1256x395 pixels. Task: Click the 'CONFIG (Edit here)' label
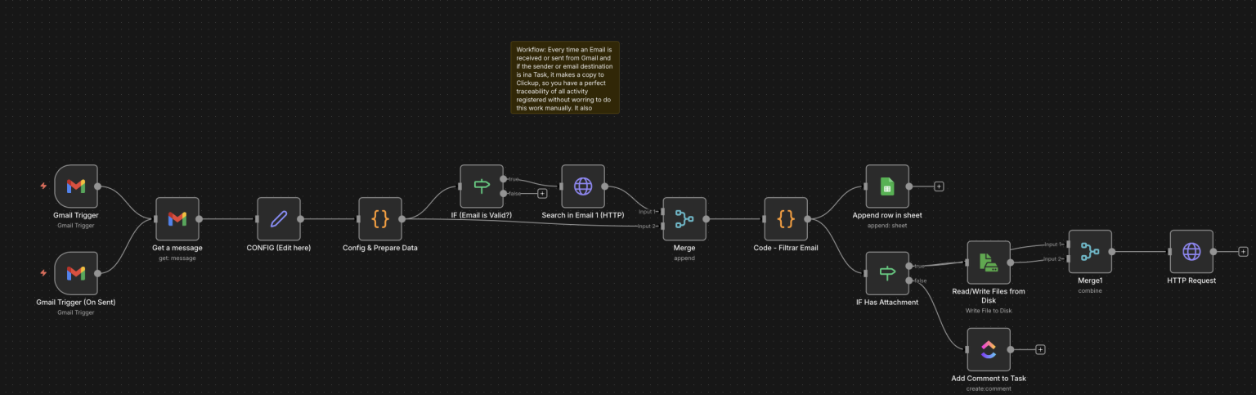[x=279, y=248]
